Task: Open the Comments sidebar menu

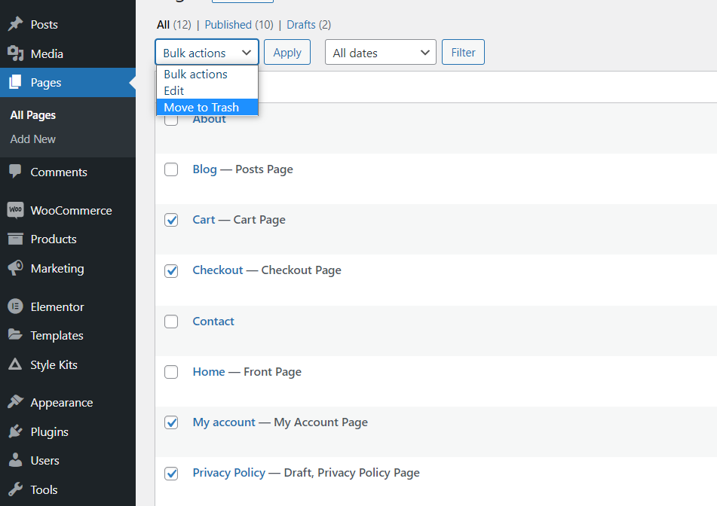Action: point(59,172)
